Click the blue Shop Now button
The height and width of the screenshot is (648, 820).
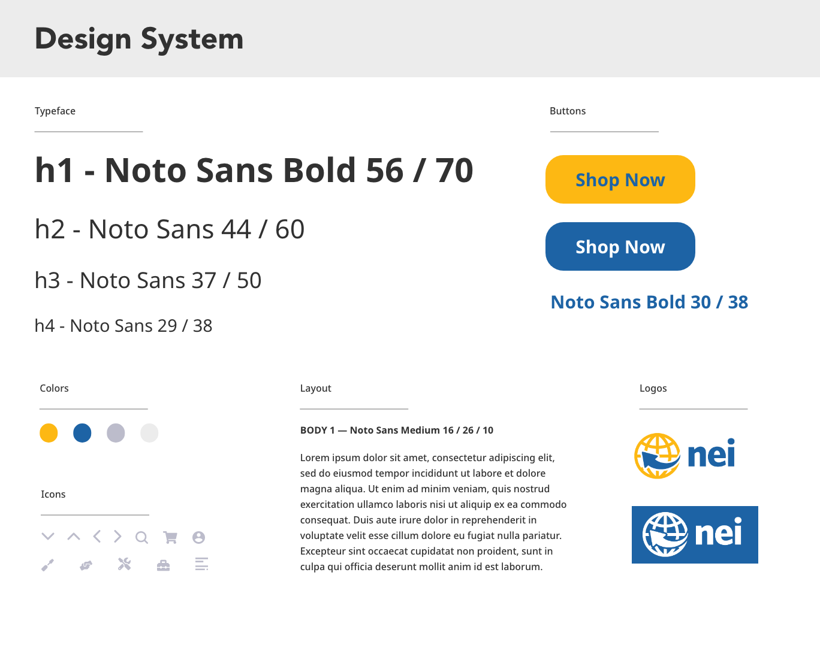point(620,247)
